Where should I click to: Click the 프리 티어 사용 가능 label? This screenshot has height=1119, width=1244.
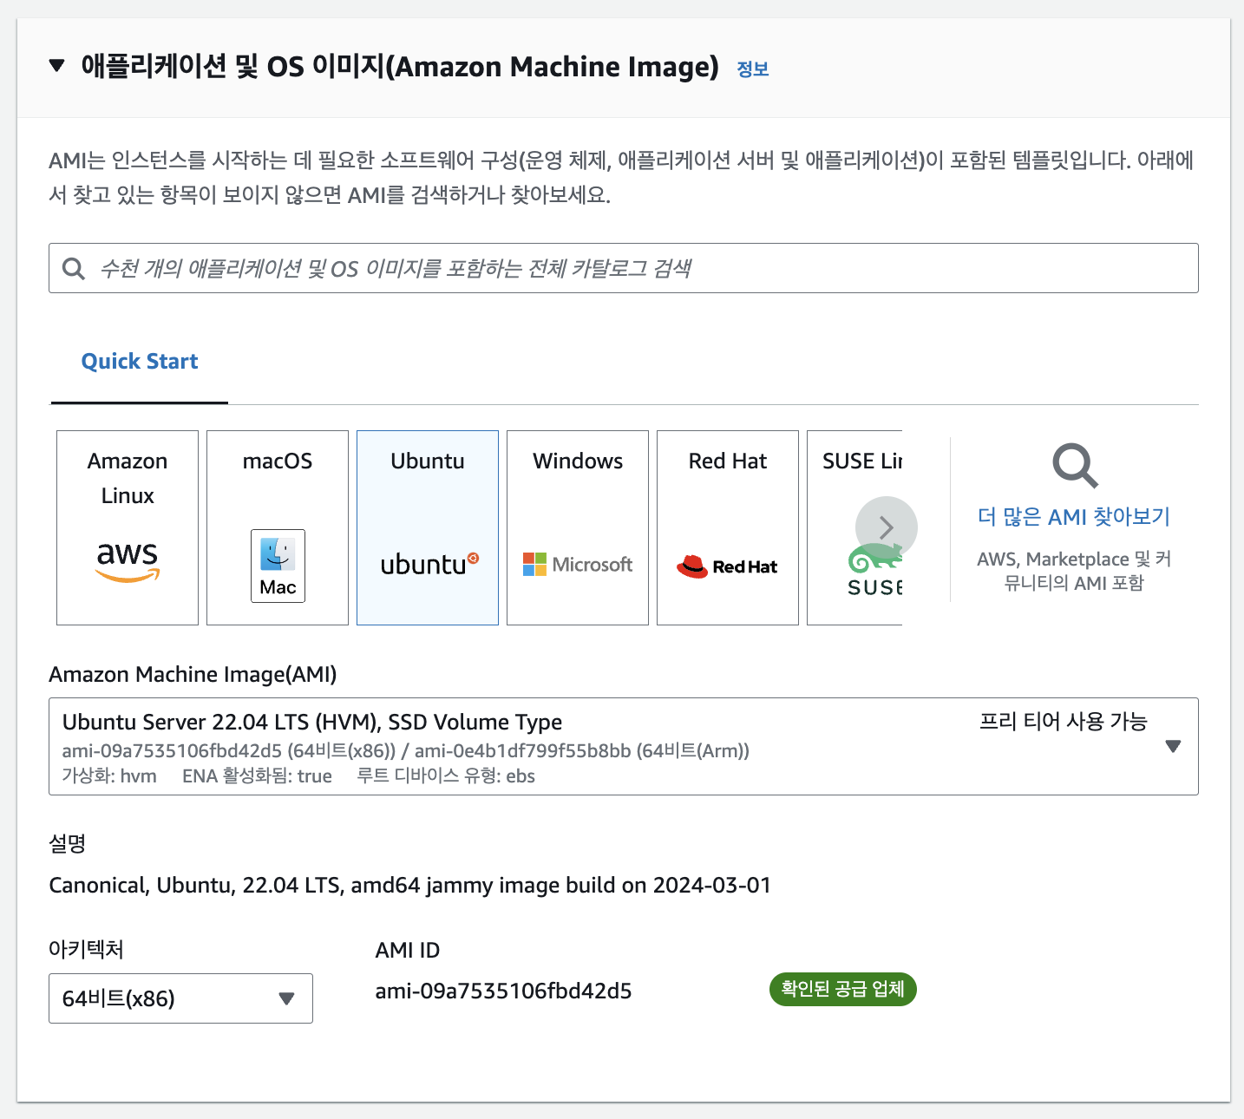1063,722
